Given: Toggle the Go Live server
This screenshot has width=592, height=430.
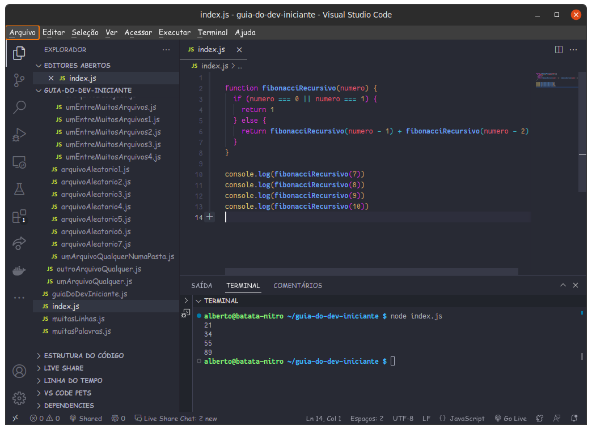Looking at the screenshot, I should coord(510,419).
